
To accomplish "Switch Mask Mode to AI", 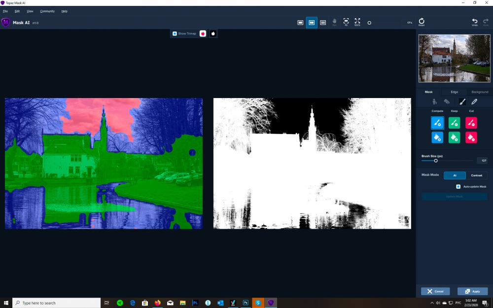I will point(455,175).
